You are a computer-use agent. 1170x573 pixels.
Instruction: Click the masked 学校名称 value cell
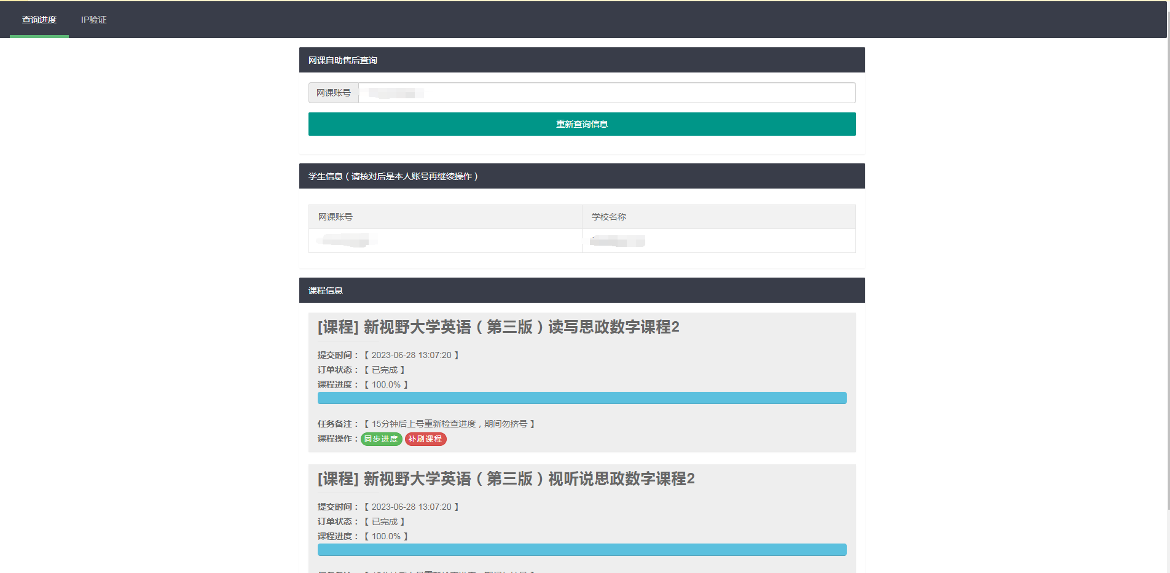617,240
